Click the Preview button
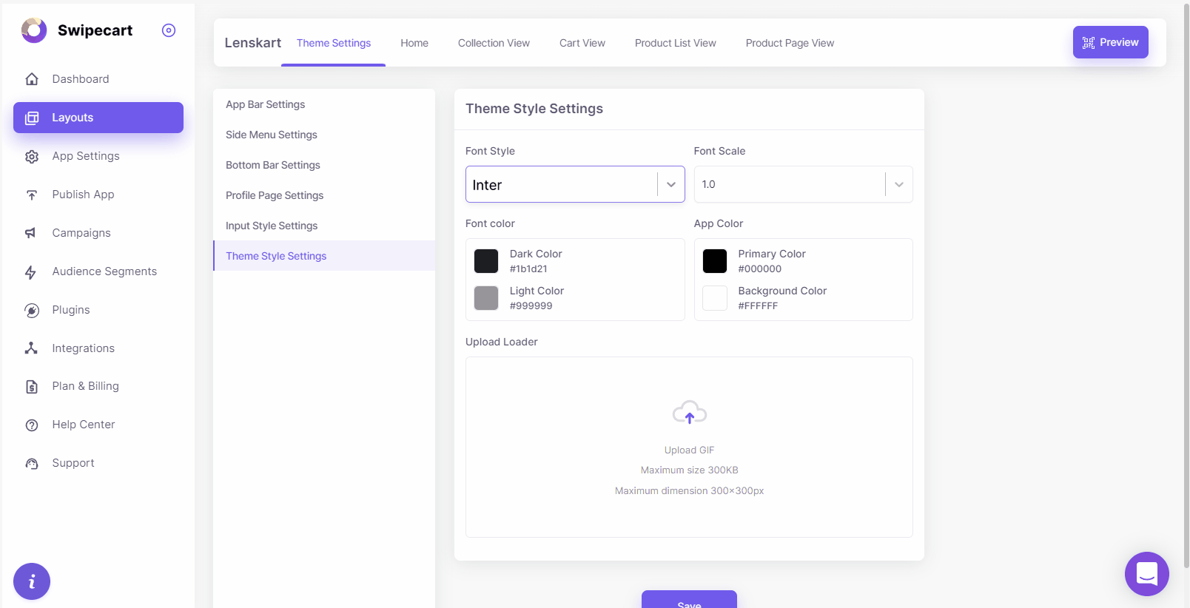This screenshot has width=1190, height=608. pos(1110,42)
